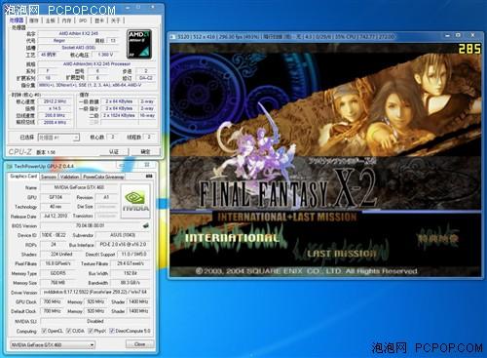487x358 pixels.
Task: Close the emulator game window
Action: [472, 35]
